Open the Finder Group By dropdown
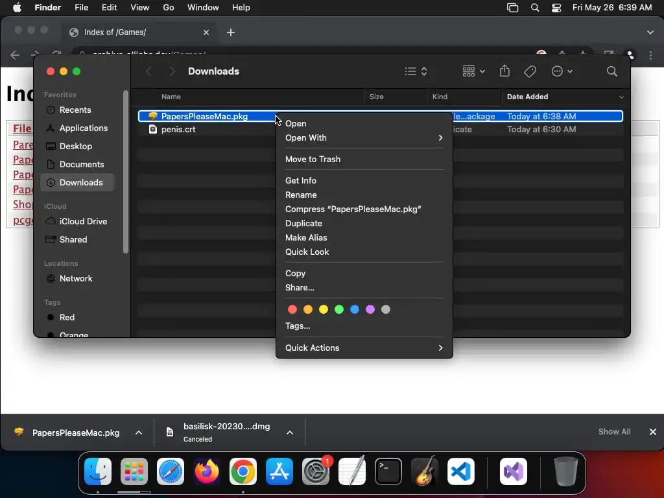Image resolution: width=664 pixels, height=498 pixels. click(x=473, y=71)
